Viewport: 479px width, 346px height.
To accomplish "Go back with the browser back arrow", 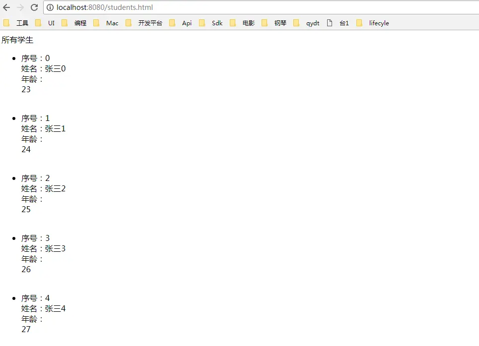I will click(6, 7).
